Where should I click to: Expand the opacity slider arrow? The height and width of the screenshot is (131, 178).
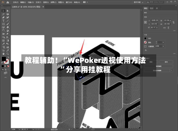[163, 46]
